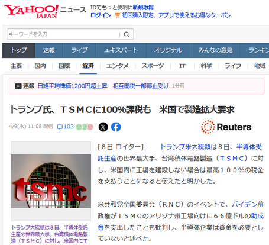269x245 pixels.
Task: Open the 初回購入限定 coupon link
Action: point(177,15)
